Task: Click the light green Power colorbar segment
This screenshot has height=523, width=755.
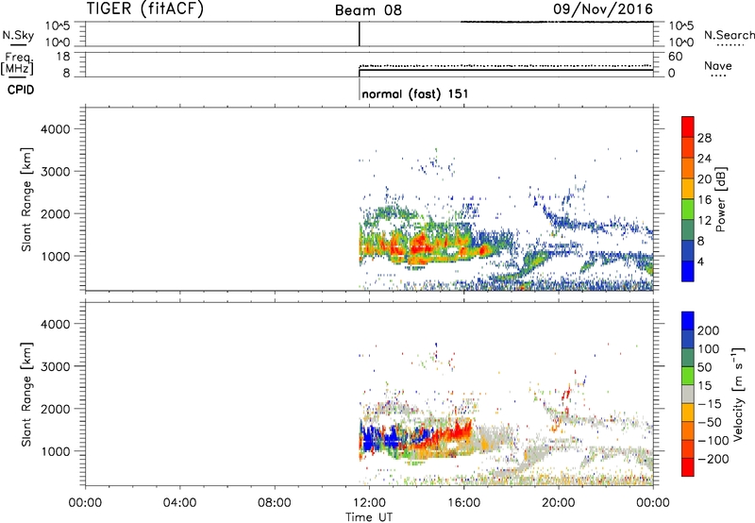Action: click(x=688, y=209)
